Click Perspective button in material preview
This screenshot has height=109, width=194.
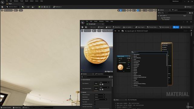87,31
